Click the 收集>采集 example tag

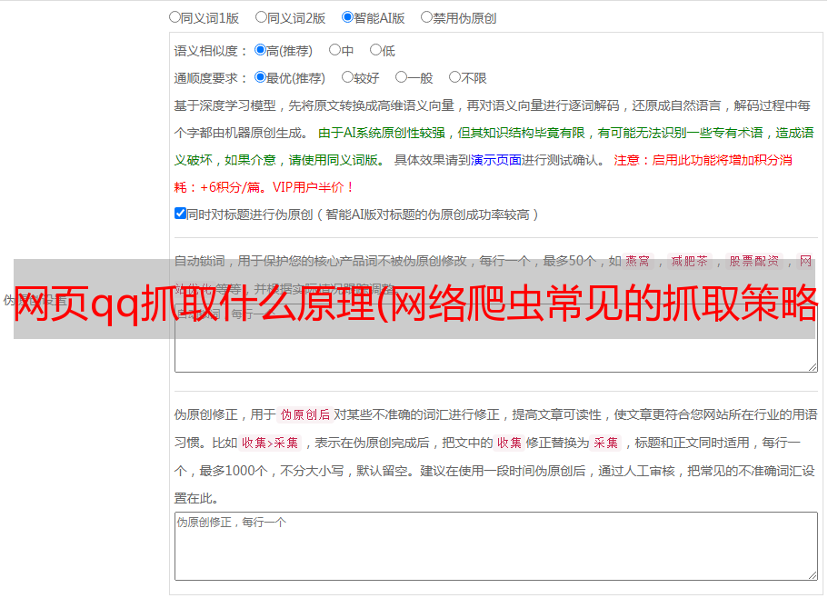(270, 443)
